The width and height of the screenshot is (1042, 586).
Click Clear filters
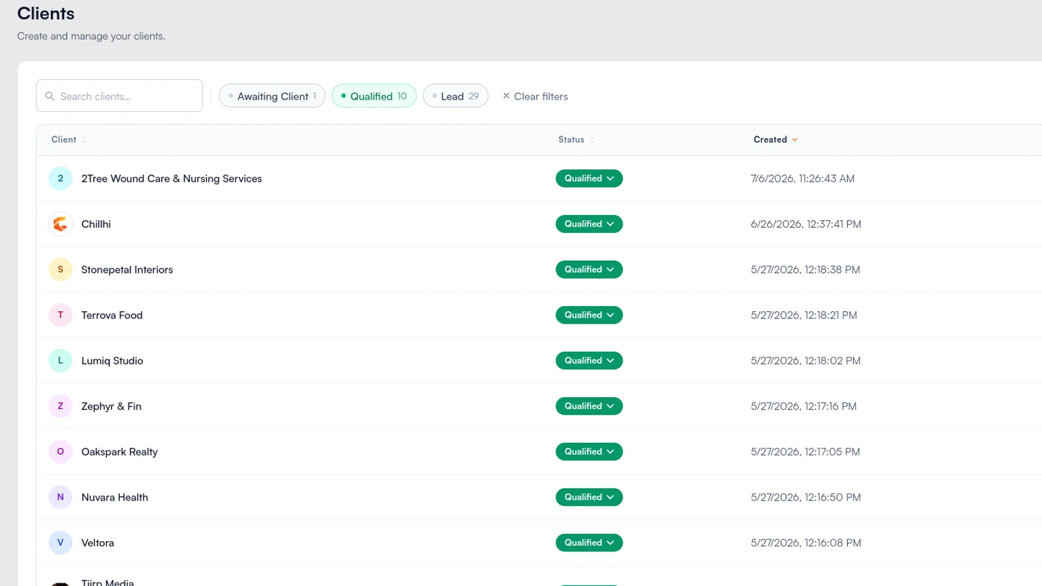pos(535,96)
